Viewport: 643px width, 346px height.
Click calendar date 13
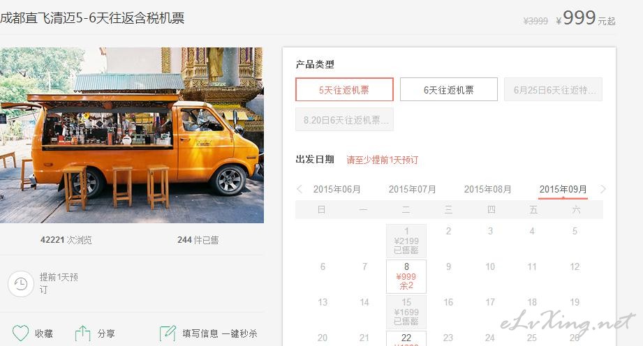[323, 303]
